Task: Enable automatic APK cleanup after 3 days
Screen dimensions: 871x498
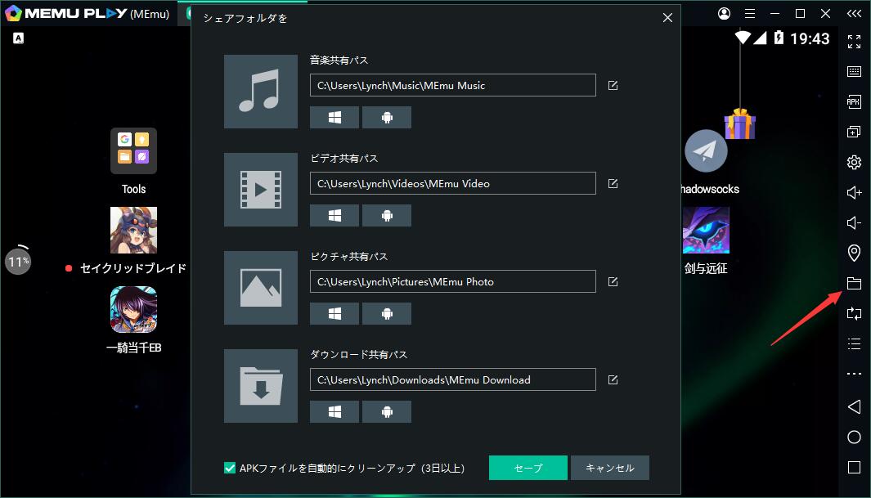Action: point(230,468)
